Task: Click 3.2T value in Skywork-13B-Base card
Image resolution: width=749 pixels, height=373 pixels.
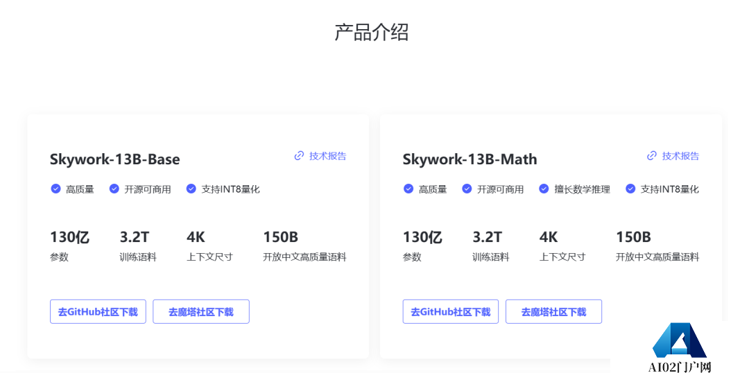Action: [135, 237]
